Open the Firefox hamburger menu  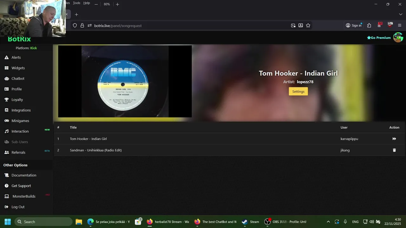[400, 26]
